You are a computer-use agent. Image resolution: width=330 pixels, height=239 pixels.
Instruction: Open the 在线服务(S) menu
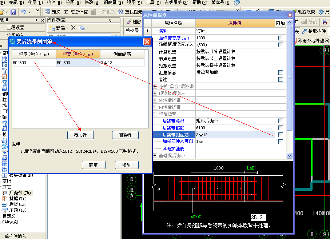coord(176,3)
